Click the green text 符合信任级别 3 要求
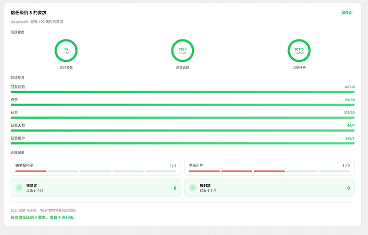The image size is (368, 235). point(28,217)
